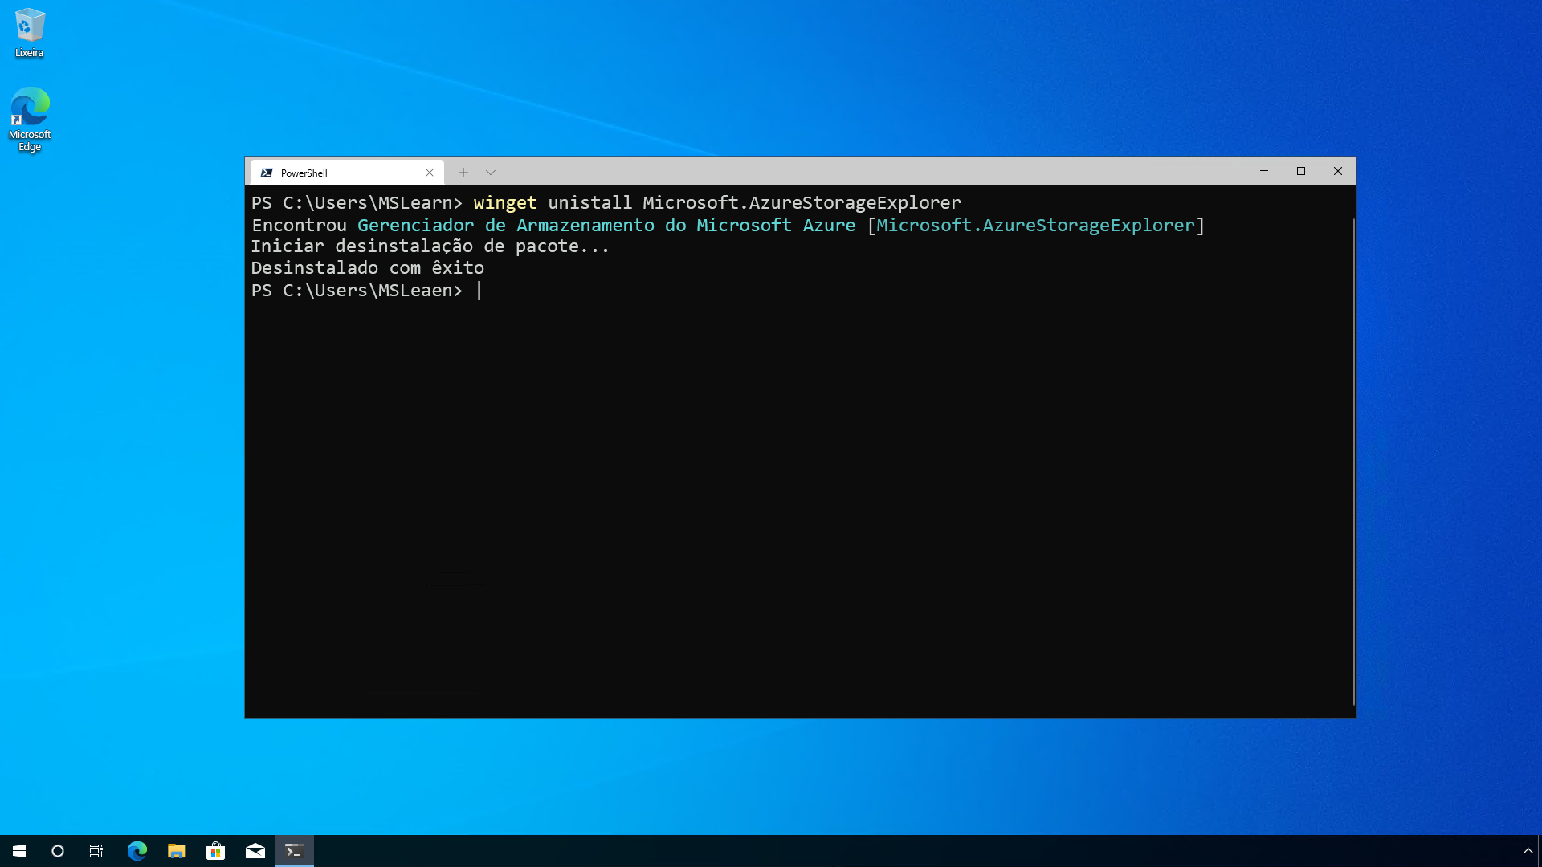Click the Windows Terminal taskbar icon
The width and height of the screenshot is (1542, 867).
(x=295, y=851)
